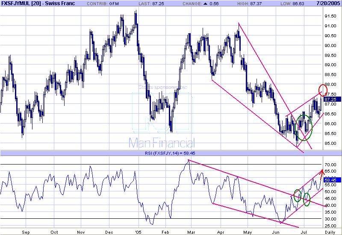Click the 85.00 price axis label

[x=330, y=143]
